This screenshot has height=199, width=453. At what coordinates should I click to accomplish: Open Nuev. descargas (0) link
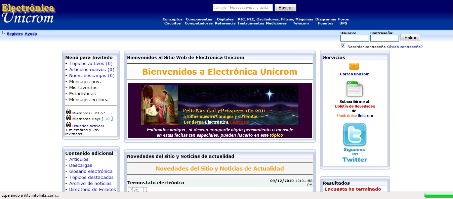tap(92, 76)
